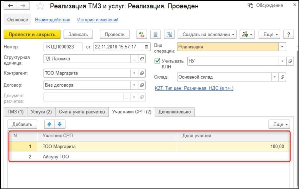The image size is (299, 189).
Task: Select the ТОО Маргарита participant row
Action: [149, 146]
